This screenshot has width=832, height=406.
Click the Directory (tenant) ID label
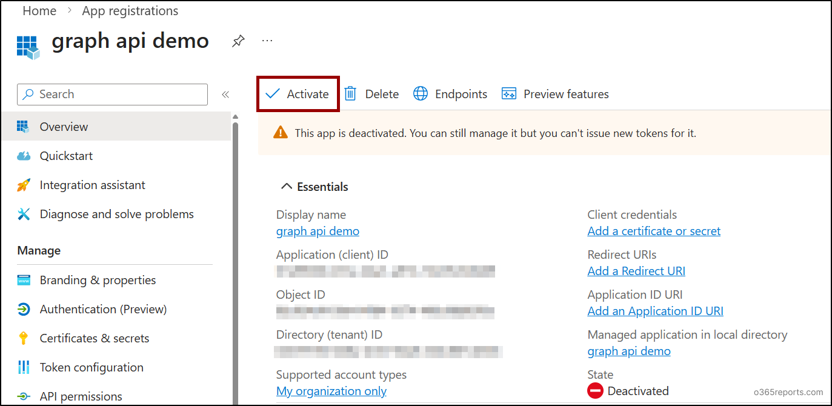click(x=329, y=334)
